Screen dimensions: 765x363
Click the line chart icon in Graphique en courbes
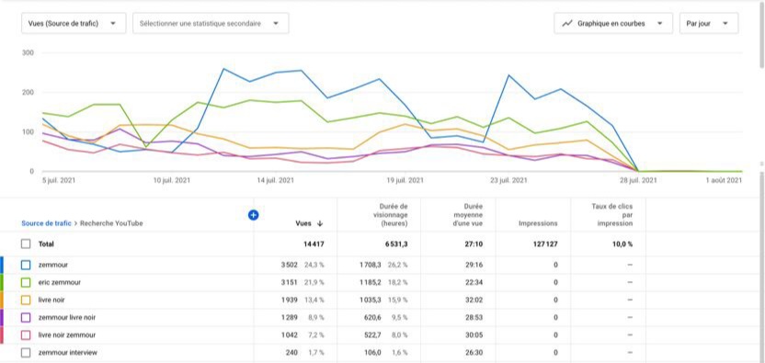point(567,23)
